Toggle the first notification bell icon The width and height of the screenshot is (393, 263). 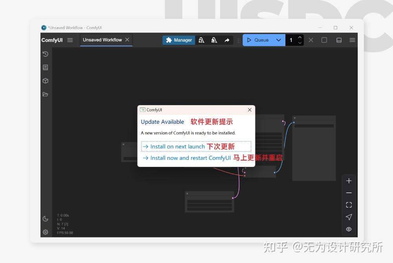(202, 40)
